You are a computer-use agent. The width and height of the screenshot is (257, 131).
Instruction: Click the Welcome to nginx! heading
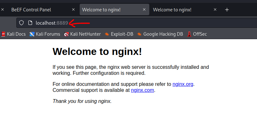(x=97, y=51)
